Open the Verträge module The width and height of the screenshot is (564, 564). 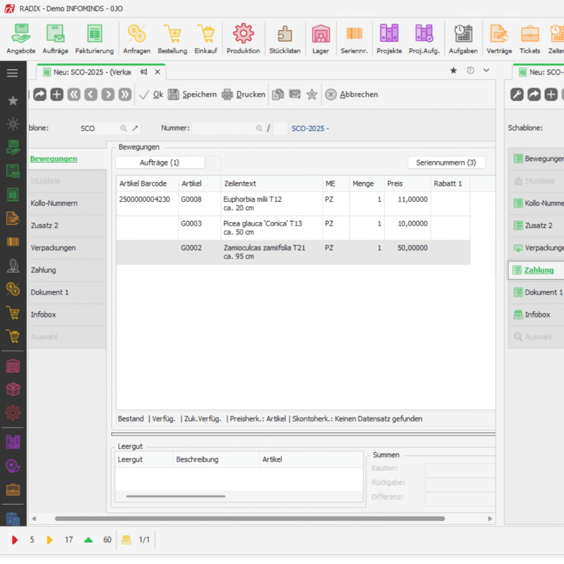point(499,39)
